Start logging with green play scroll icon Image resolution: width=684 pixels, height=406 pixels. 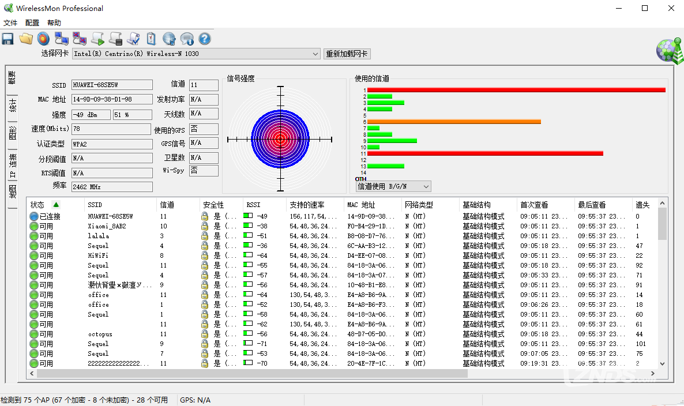click(x=97, y=39)
